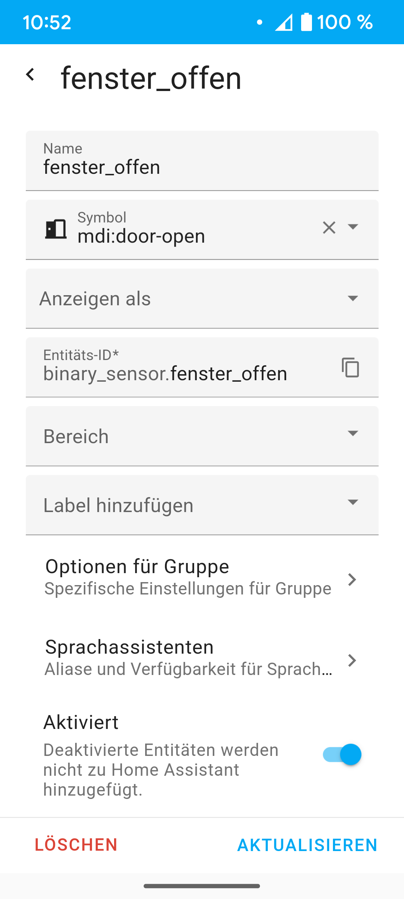Open the Bereich dropdown

[x=202, y=436]
